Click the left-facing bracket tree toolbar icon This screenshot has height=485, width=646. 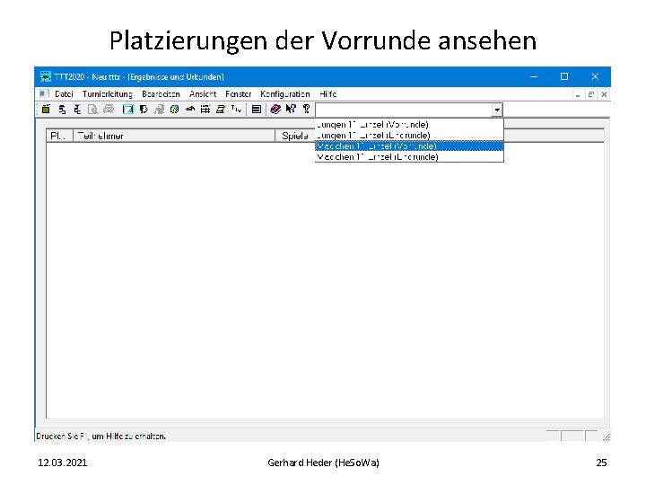(x=77, y=110)
